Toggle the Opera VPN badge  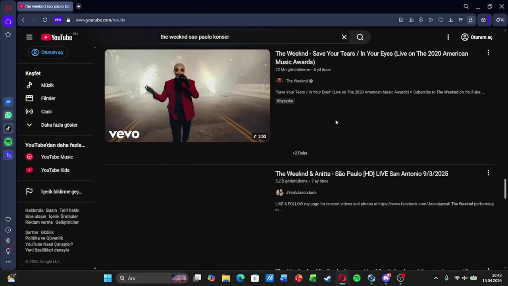58,20
